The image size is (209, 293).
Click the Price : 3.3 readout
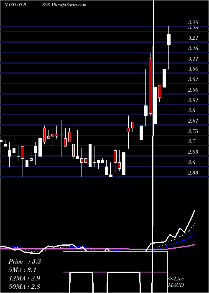point(24,262)
